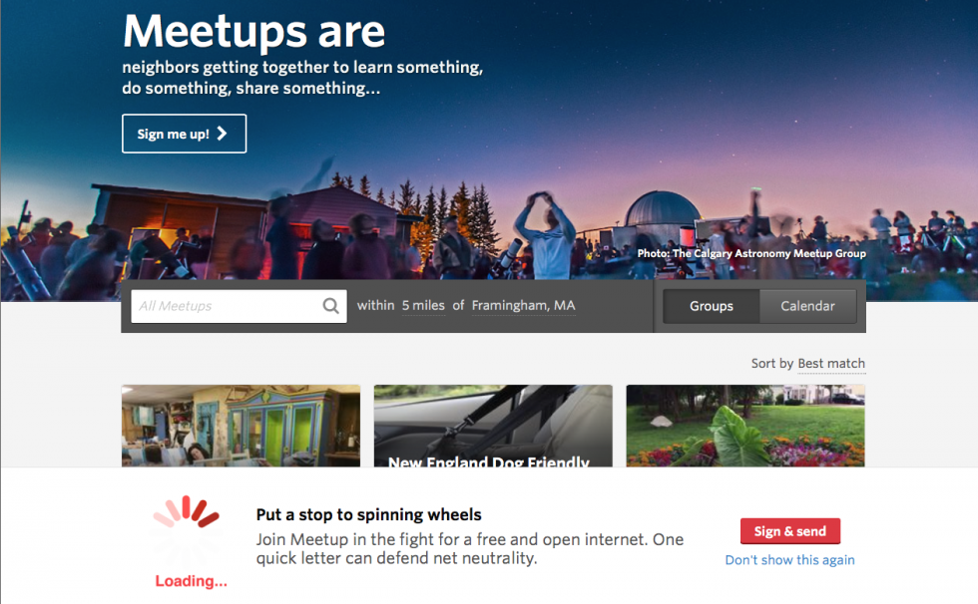
Task: Dismiss banner via Don't show this again
Action: (x=789, y=560)
